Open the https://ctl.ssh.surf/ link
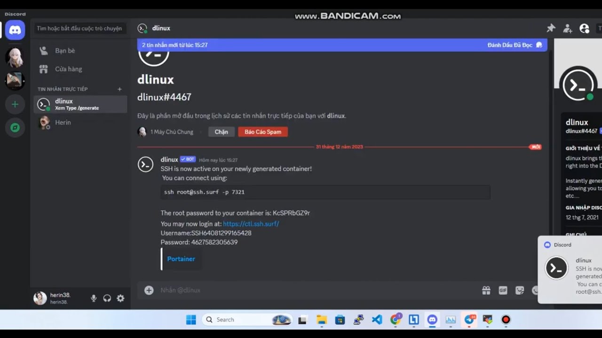Screen dimensions: 602x338 click(251, 224)
